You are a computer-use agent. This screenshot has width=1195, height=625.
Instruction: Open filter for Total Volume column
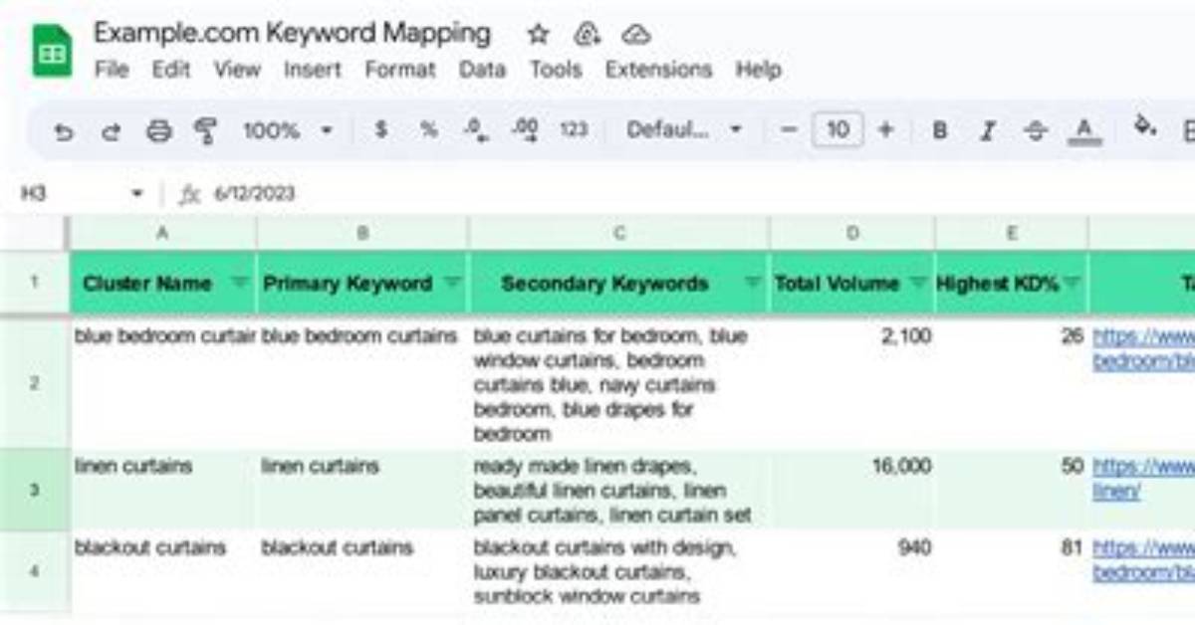(x=918, y=283)
